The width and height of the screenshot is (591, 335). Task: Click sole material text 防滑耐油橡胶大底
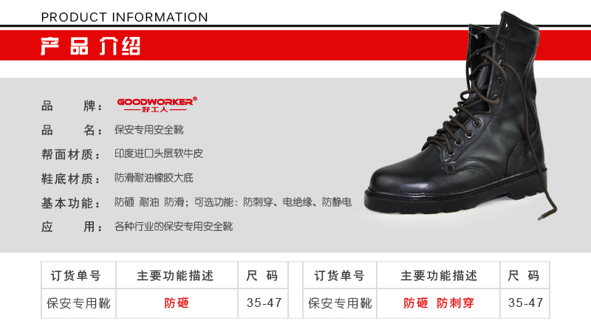154,178
